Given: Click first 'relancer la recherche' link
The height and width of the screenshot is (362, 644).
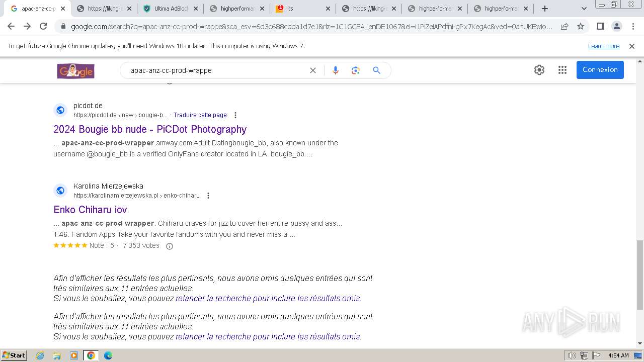Looking at the screenshot, I should 268,298.
